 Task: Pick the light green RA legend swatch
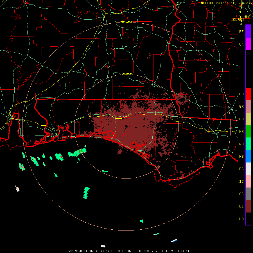(x=248, y=144)
